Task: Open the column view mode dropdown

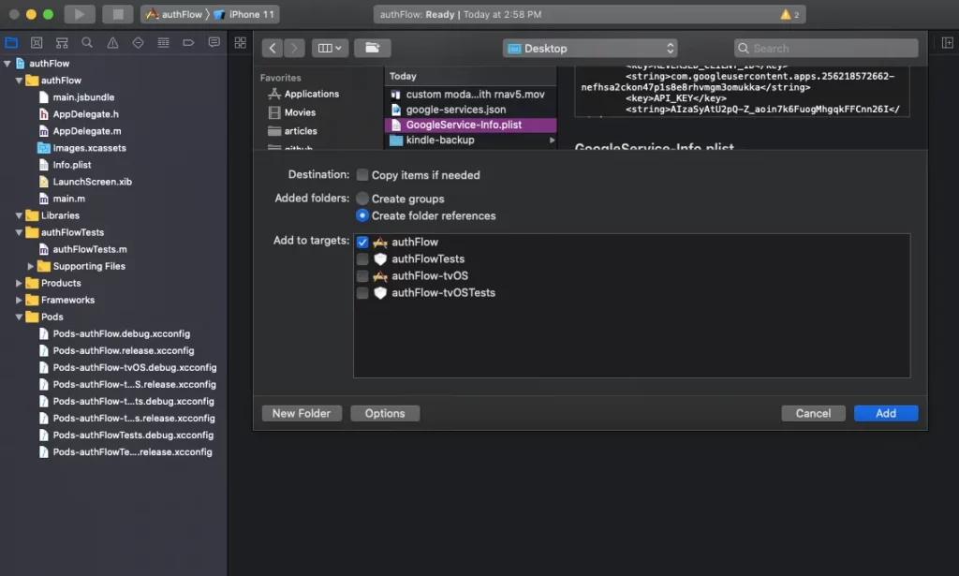Action: tap(330, 48)
